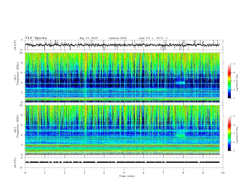This screenshot has width=251, height=194.
Task: Click the ch.1 frequency tick "8"
Action: tap(22, 63)
